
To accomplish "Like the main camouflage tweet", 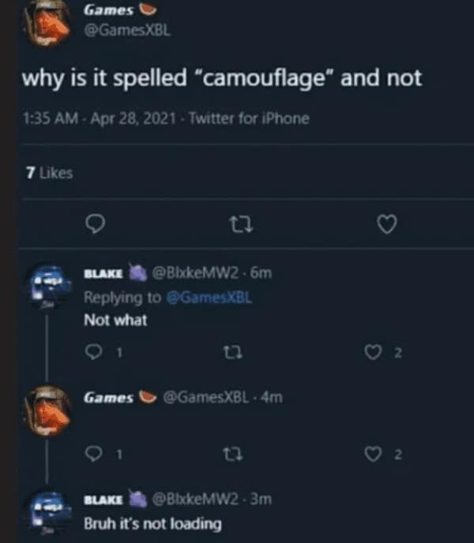I will pyautogui.click(x=386, y=226).
